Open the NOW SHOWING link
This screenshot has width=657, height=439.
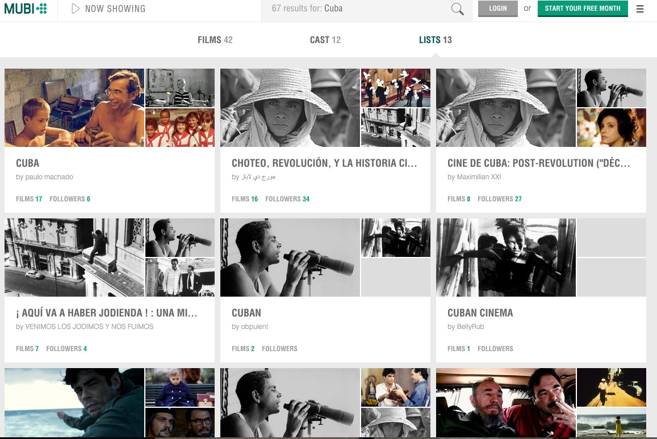(x=115, y=9)
